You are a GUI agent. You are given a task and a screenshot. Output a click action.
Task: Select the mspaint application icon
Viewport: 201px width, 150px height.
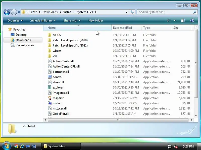click(x=50, y=98)
